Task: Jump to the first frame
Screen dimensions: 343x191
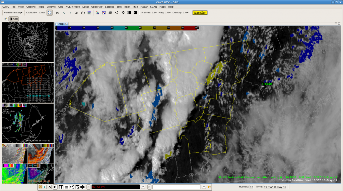Action: point(58,13)
